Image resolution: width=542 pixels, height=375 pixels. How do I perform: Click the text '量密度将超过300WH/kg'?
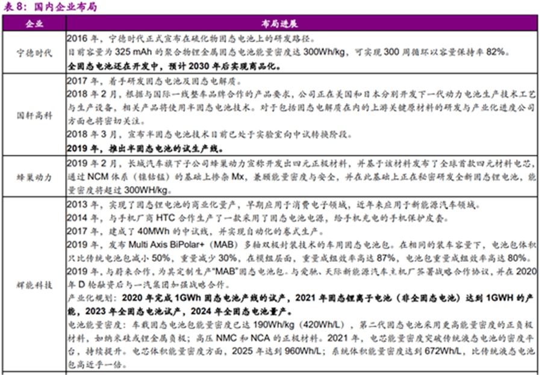pos(119,190)
